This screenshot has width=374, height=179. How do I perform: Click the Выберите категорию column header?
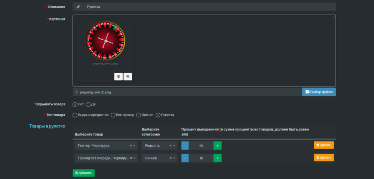(x=150, y=132)
